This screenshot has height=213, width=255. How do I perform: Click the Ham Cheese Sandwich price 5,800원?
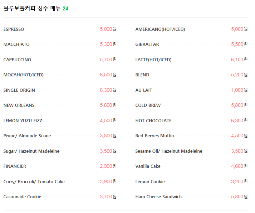tap(239, 197)
